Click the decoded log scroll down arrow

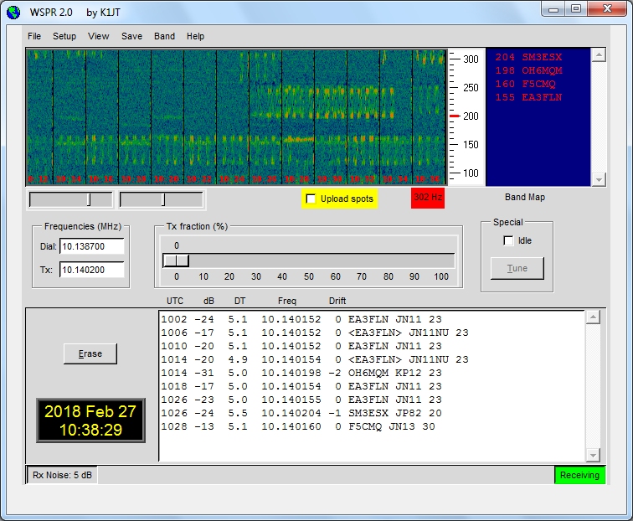593,455
